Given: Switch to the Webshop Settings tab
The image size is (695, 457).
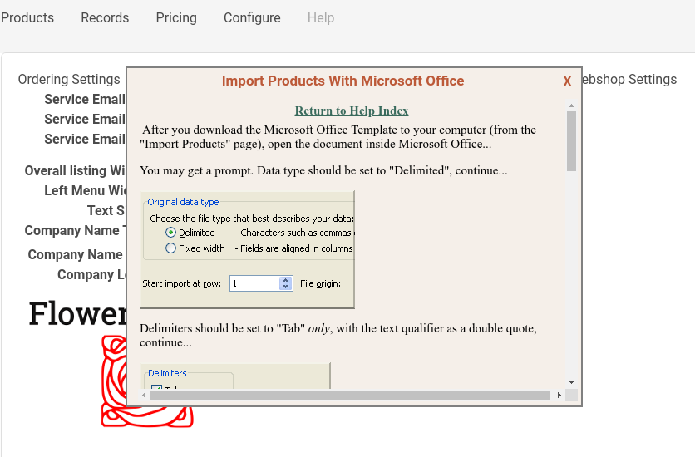Looking at the screenshot, I should click(x=628, y=80).
